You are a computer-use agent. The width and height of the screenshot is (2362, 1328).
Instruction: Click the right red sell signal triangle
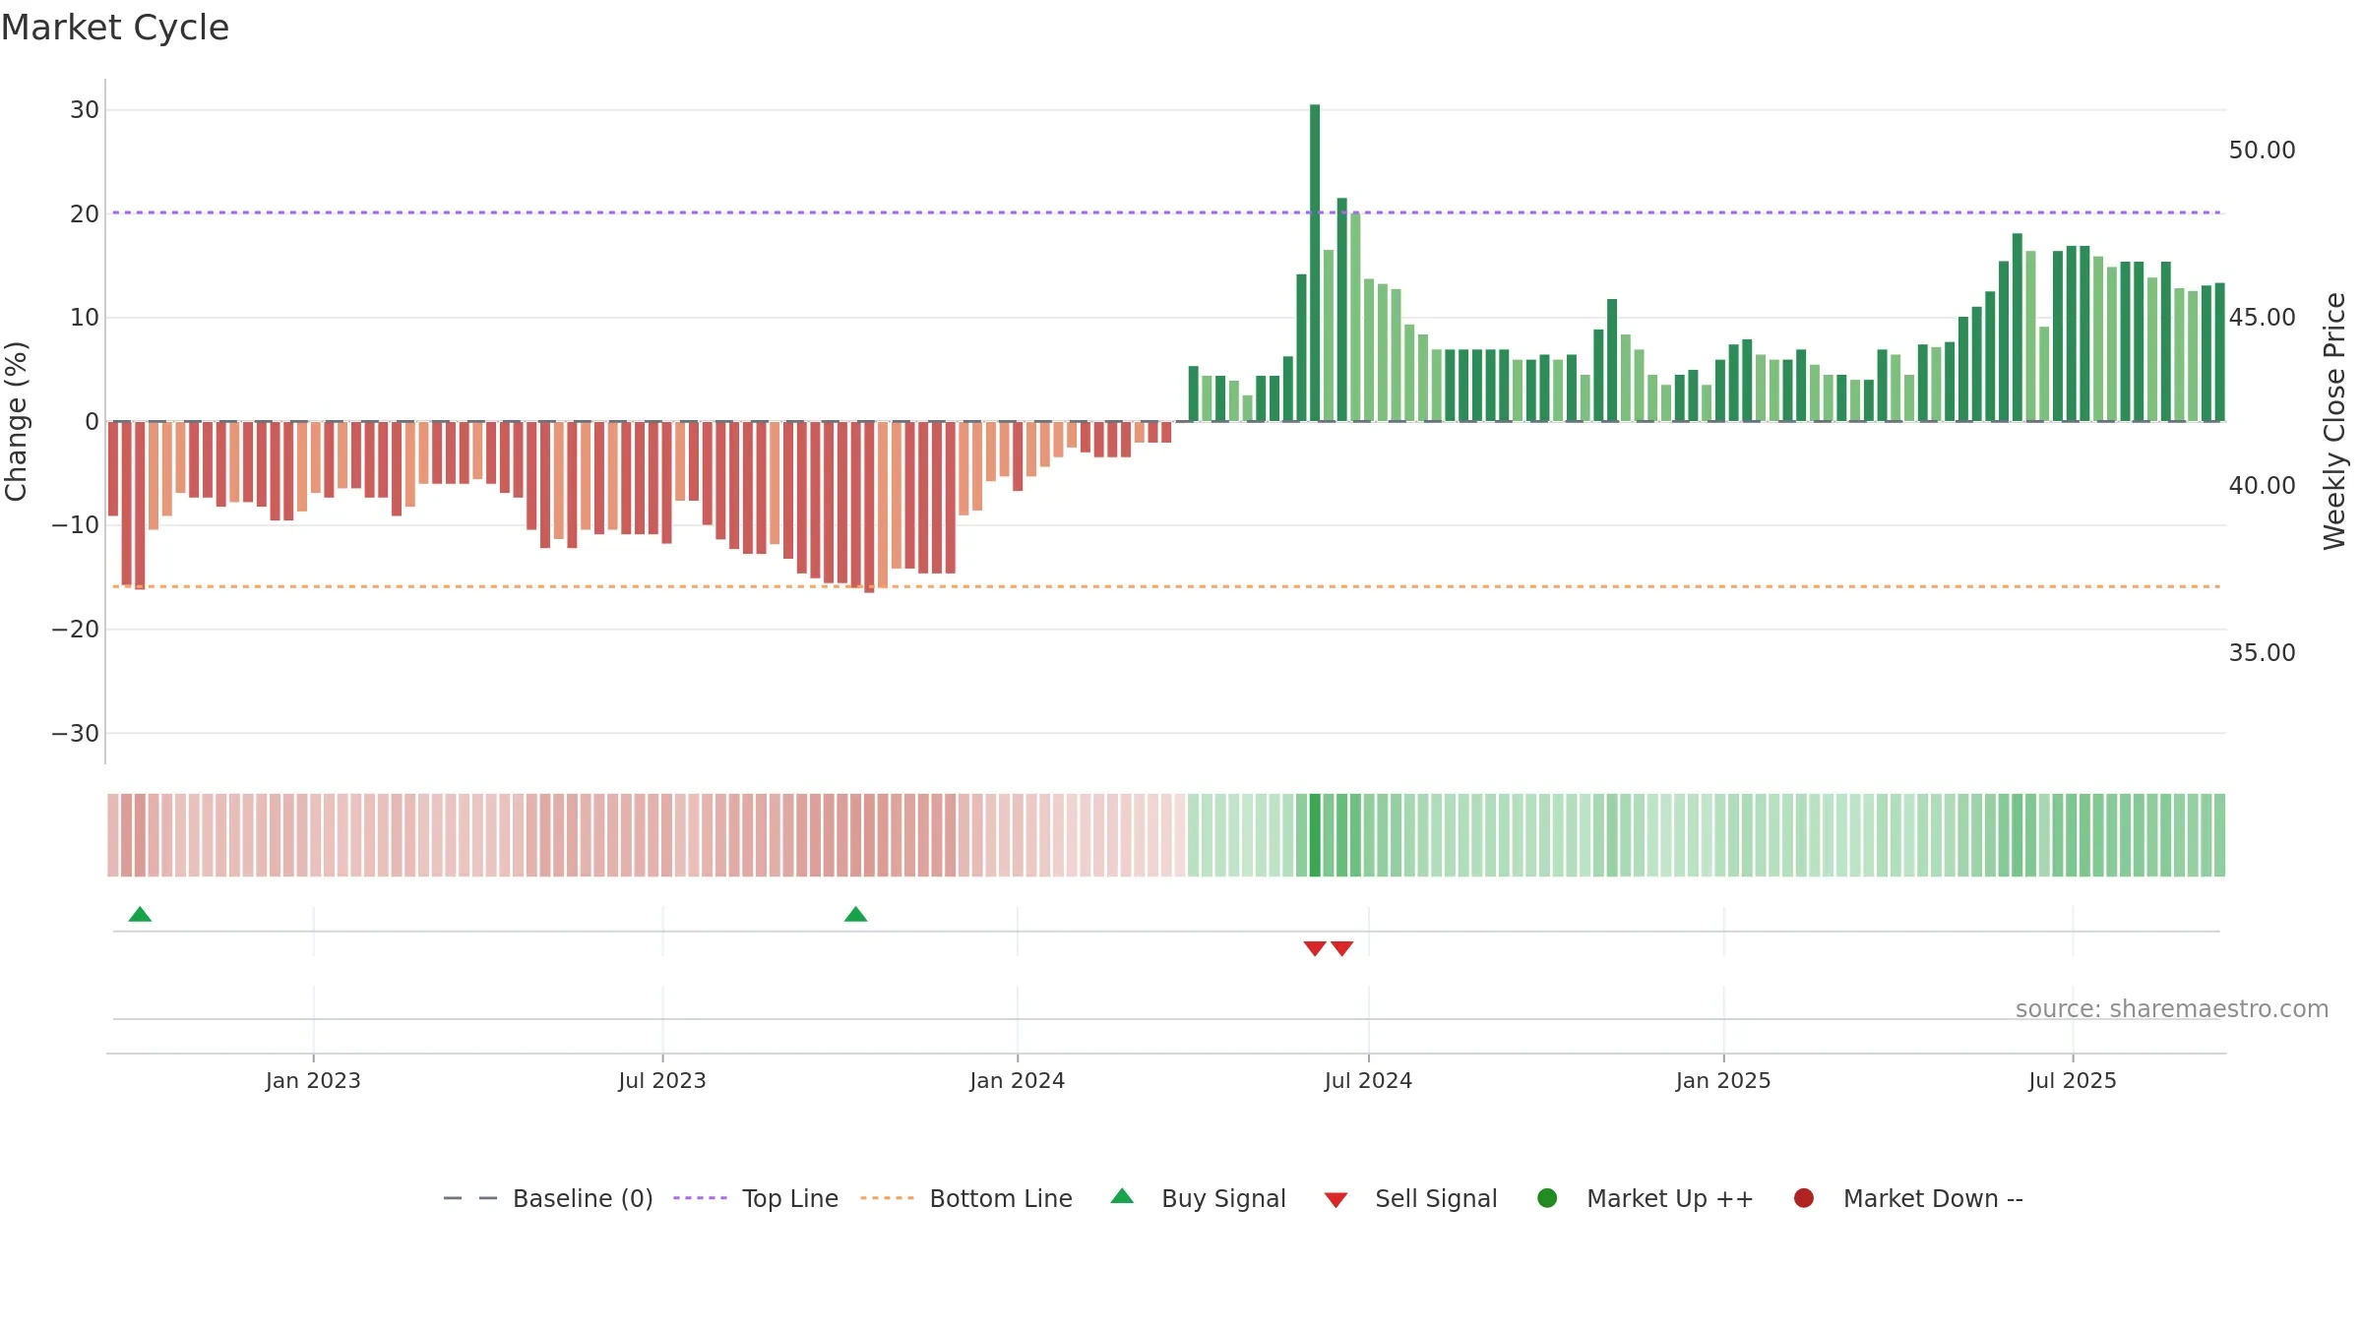(1342, 948)
